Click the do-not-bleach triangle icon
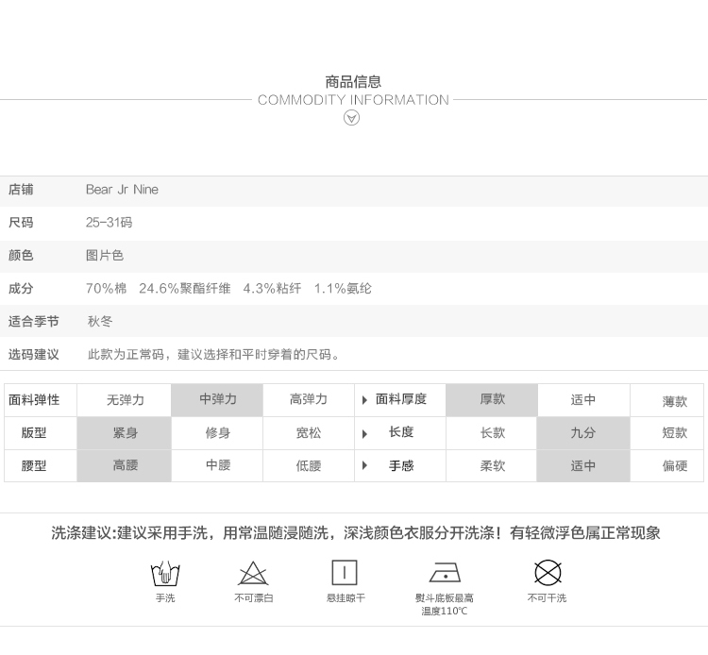This screenshot has height=655, width=708. (253, 573)
